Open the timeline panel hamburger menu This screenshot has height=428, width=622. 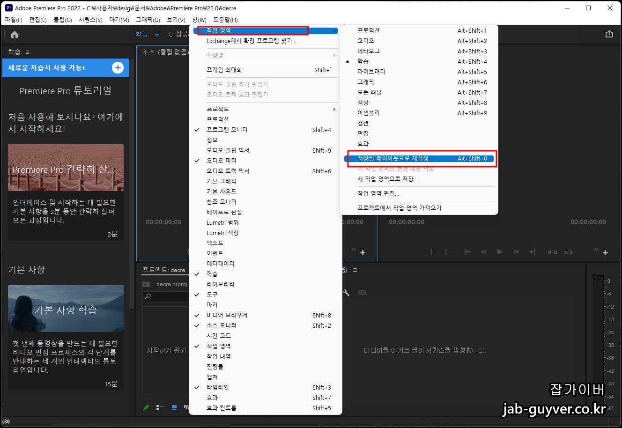355,270
